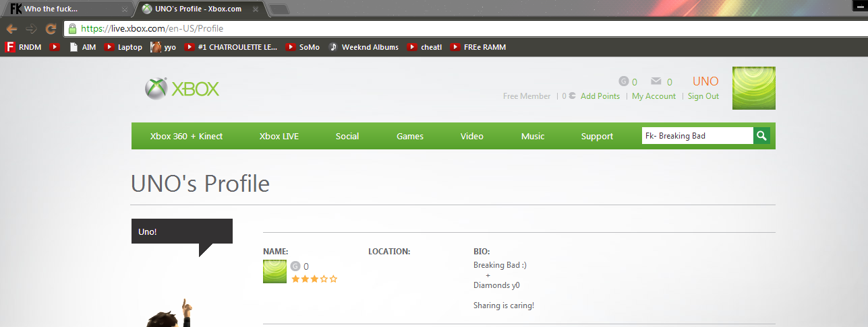This screenshot has height=327, width=868.
Task: Open the AIM bookmark
Action: [83, 47]
